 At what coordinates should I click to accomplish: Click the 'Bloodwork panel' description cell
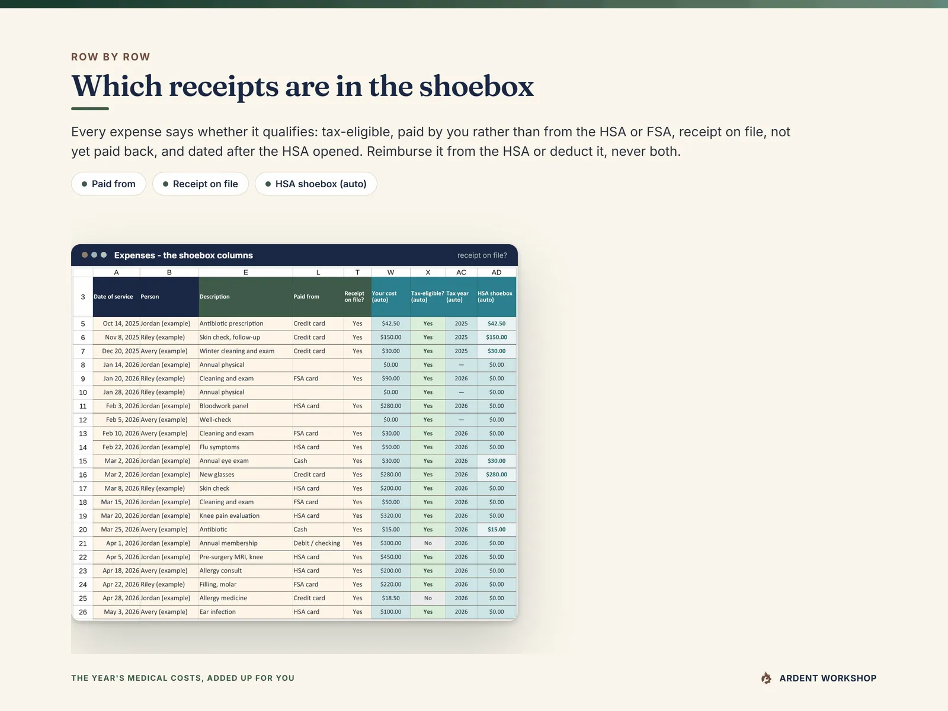(x=246, y=406)
